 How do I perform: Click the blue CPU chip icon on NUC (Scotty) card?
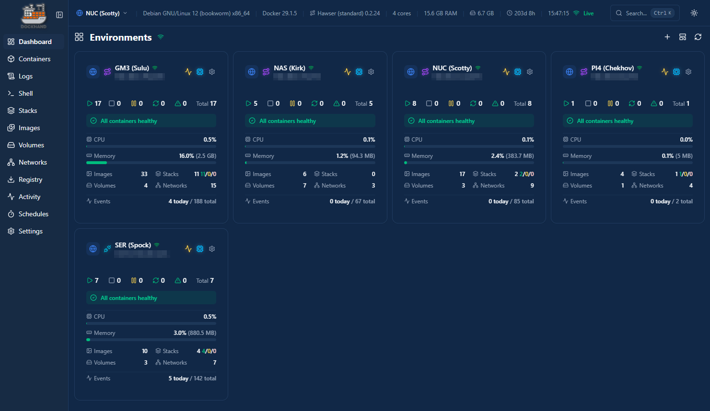pyautogui.click(x=518, y=72)
